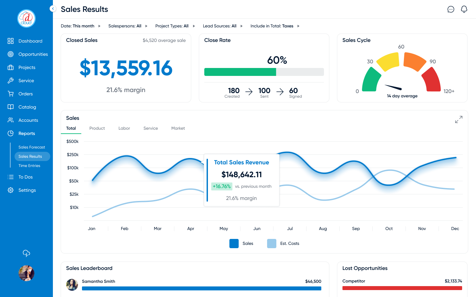
Task: Open the Date: This month filter
Action: (81, 26)
